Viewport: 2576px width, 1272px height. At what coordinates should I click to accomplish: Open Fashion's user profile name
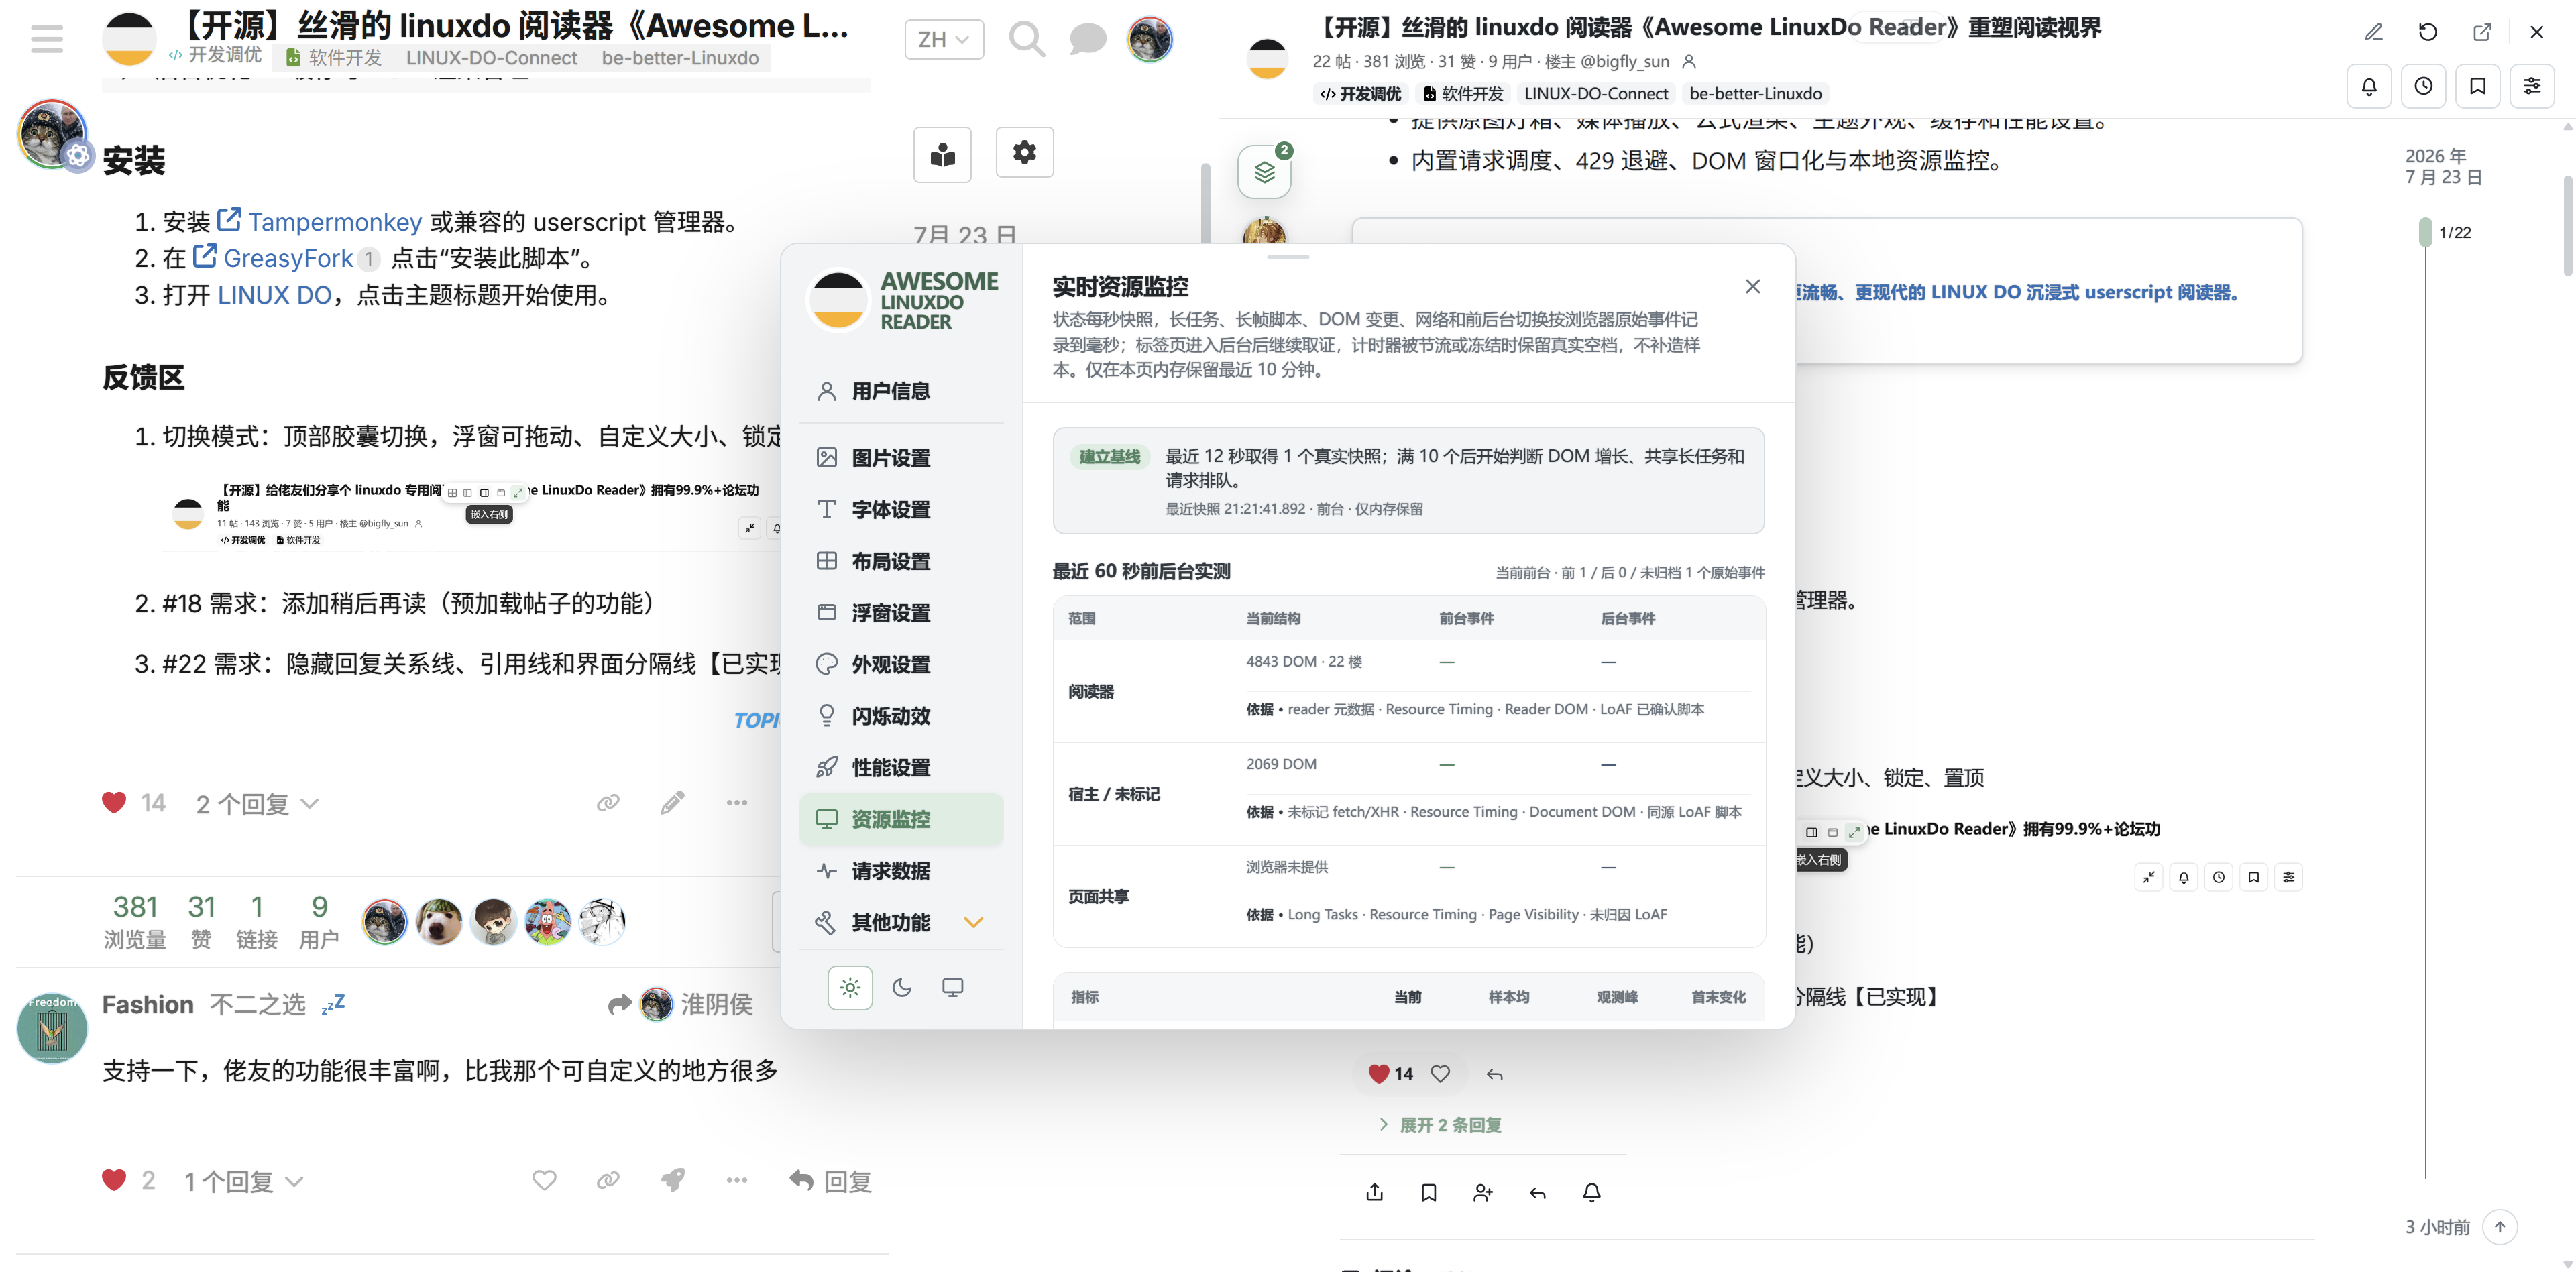tap(148, 1004)
